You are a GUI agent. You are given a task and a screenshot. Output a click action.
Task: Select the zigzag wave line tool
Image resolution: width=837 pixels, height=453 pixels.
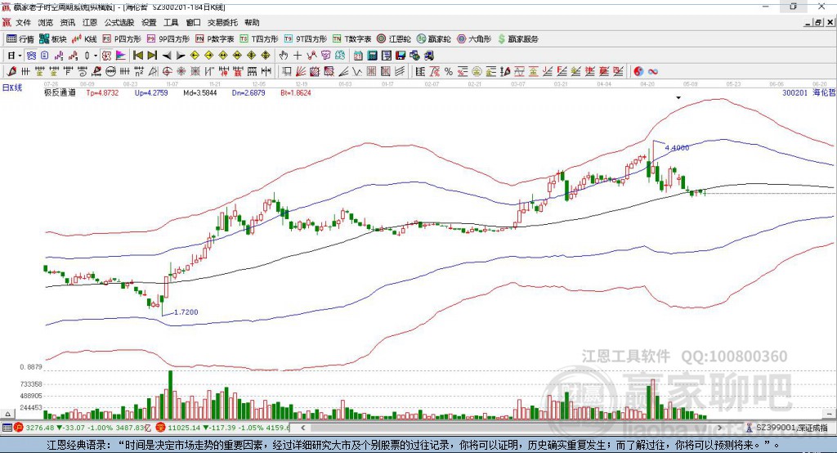coord(358,72)
